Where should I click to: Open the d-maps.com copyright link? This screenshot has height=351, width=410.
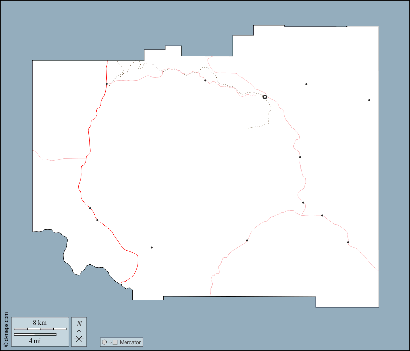tap(6, 330)
